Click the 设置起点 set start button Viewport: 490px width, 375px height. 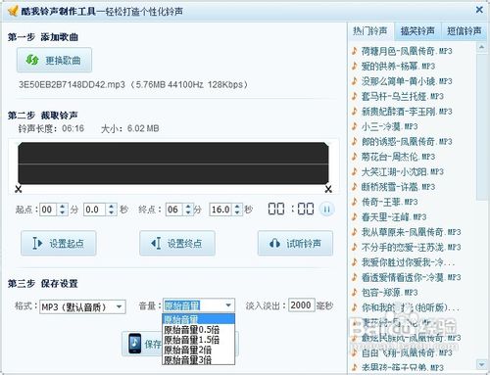(x=59, y=243)
